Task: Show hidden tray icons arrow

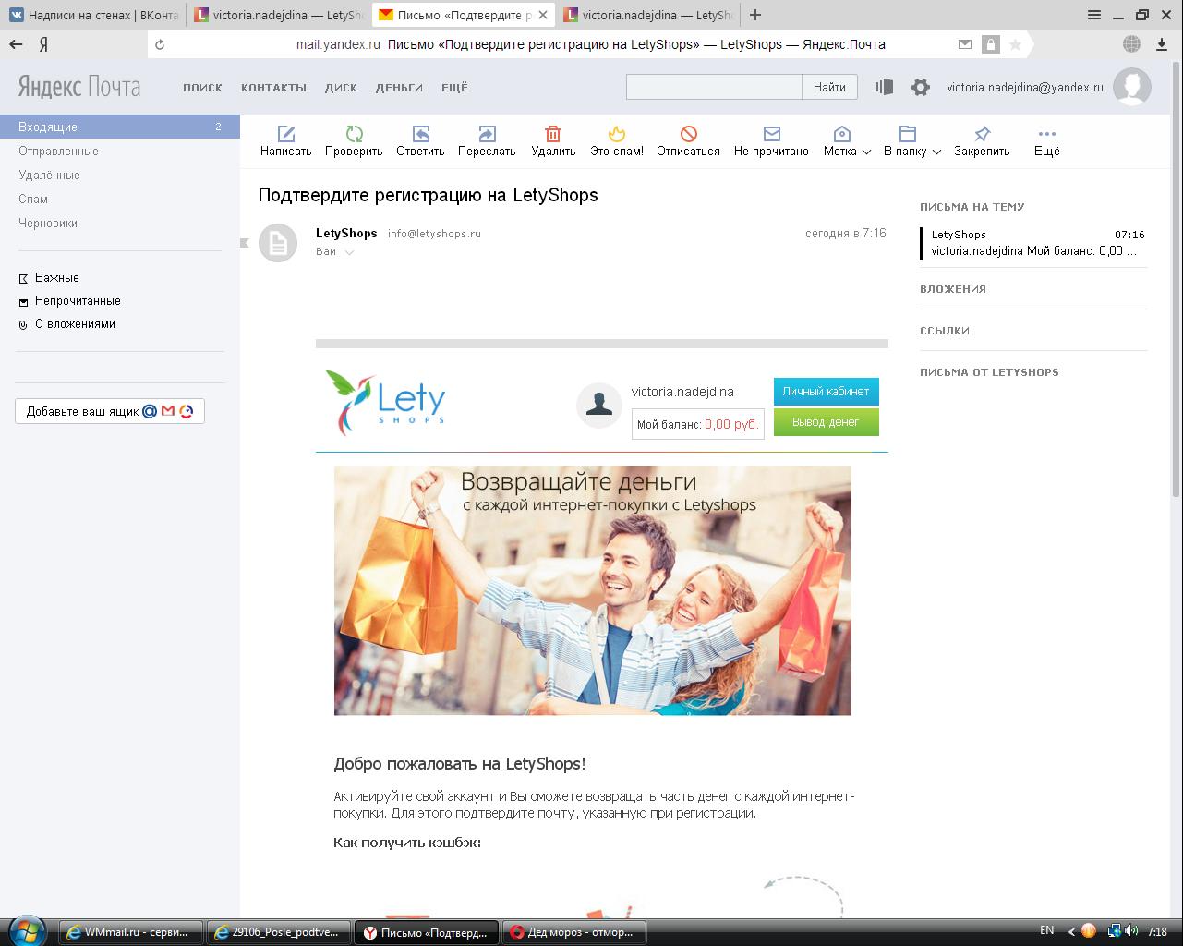Action: click(1071, 931)
